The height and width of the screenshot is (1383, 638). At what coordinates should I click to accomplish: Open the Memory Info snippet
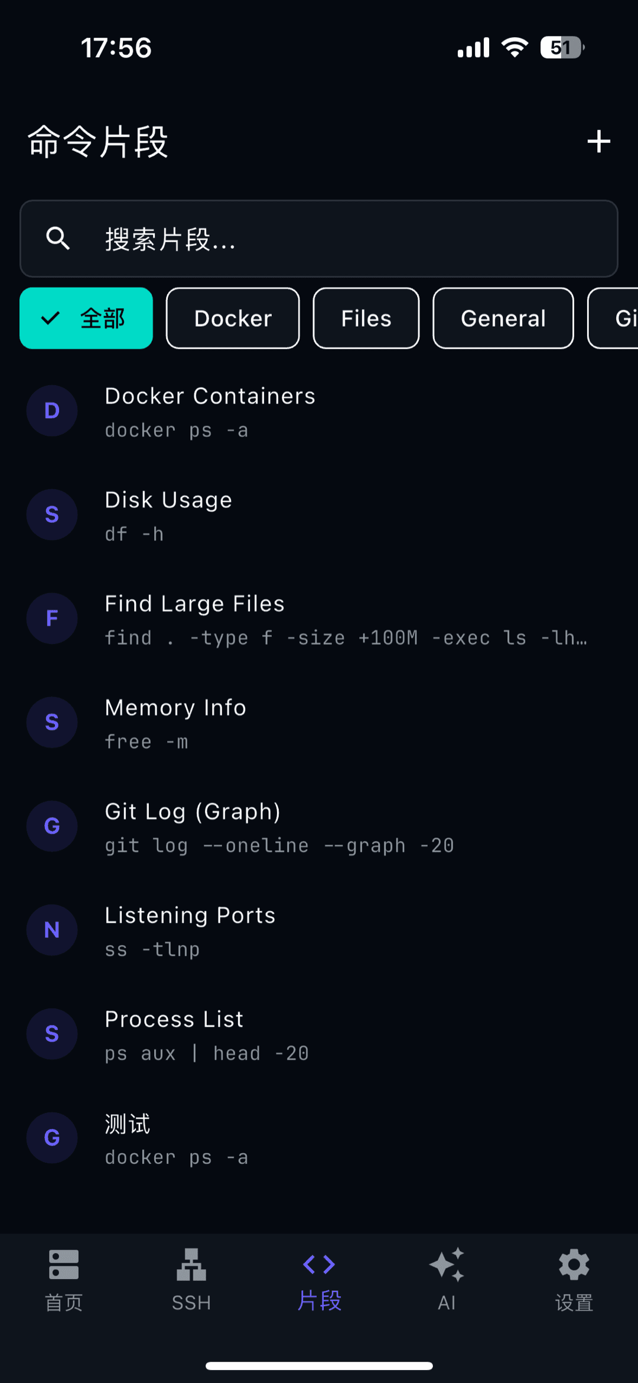(319, 723)
